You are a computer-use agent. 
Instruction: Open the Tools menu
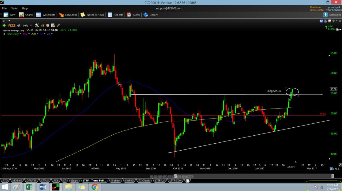[x=14, y=8]
